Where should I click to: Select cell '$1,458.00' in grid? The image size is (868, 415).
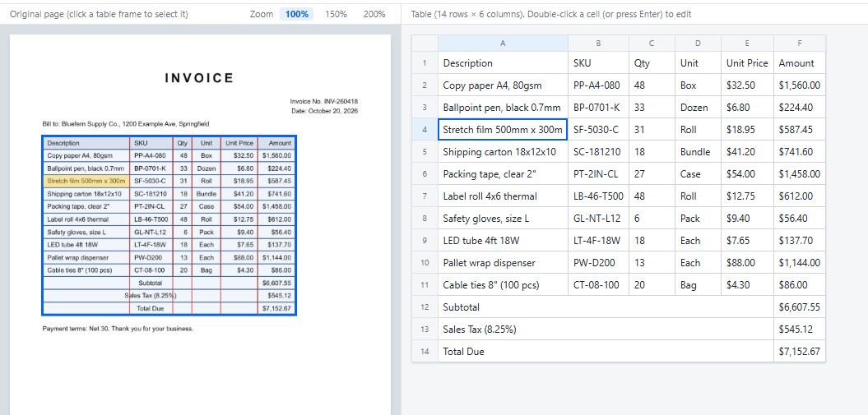click(x=800, y=174)
